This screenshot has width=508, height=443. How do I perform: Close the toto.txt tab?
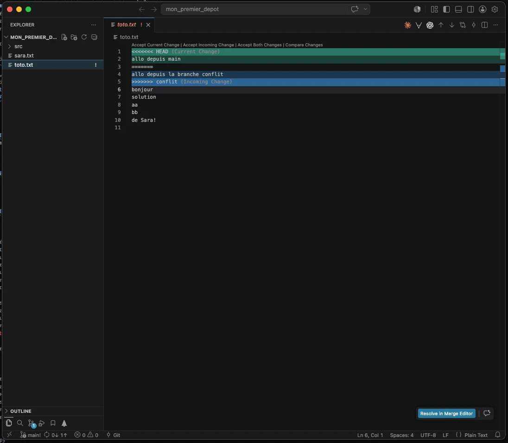tap(148, 25)
